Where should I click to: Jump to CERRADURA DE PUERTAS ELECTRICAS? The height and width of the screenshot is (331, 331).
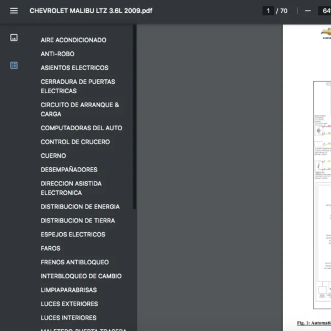coord(78,86)
